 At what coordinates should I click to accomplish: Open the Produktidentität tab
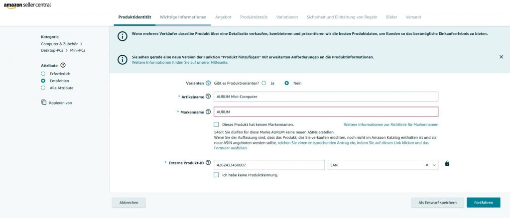(x=134, y=17)
